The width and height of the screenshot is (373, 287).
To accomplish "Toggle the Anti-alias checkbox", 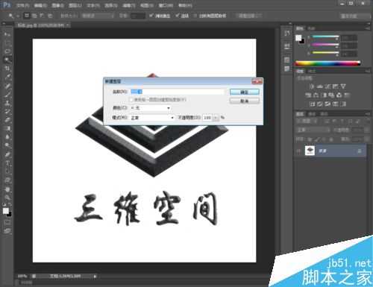I will click(151, 16).
